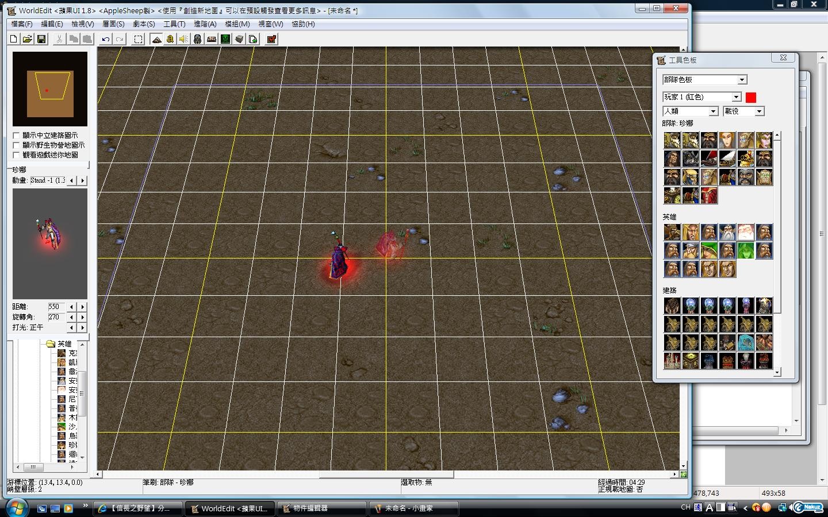Change lighting to next with right arrow
The width and height of the screenshot is (828, 517).
point(83,327)
